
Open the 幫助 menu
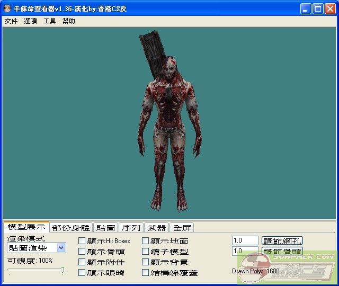click(68, 21)
